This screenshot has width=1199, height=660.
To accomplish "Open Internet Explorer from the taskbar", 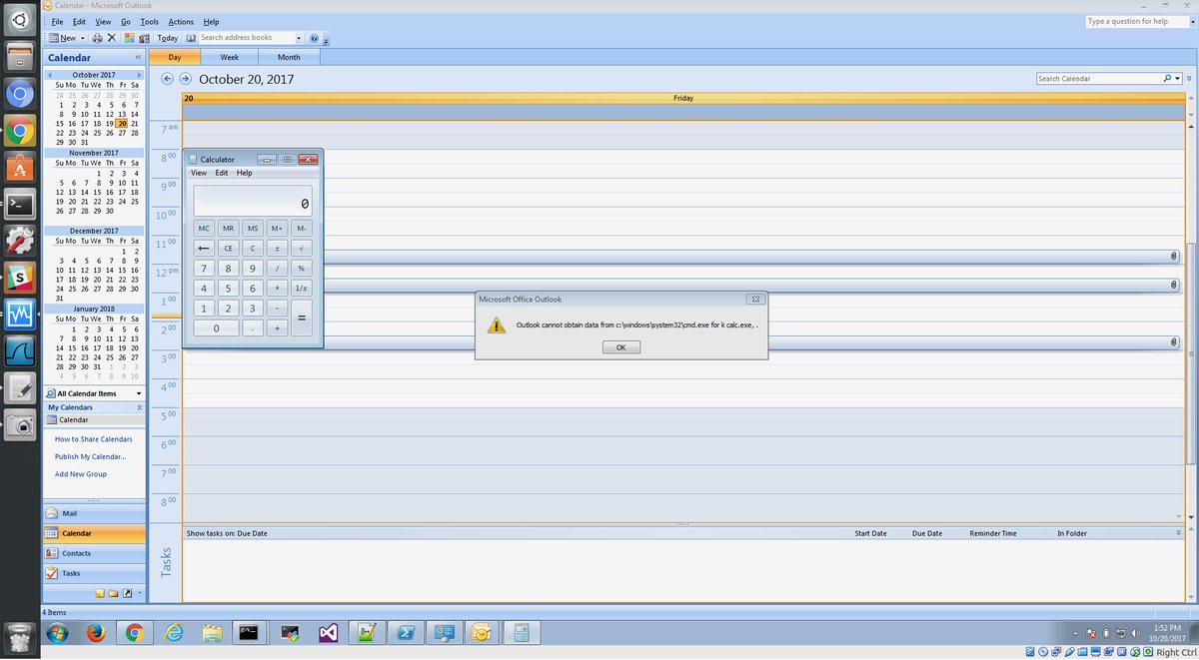I will point(174,633).
